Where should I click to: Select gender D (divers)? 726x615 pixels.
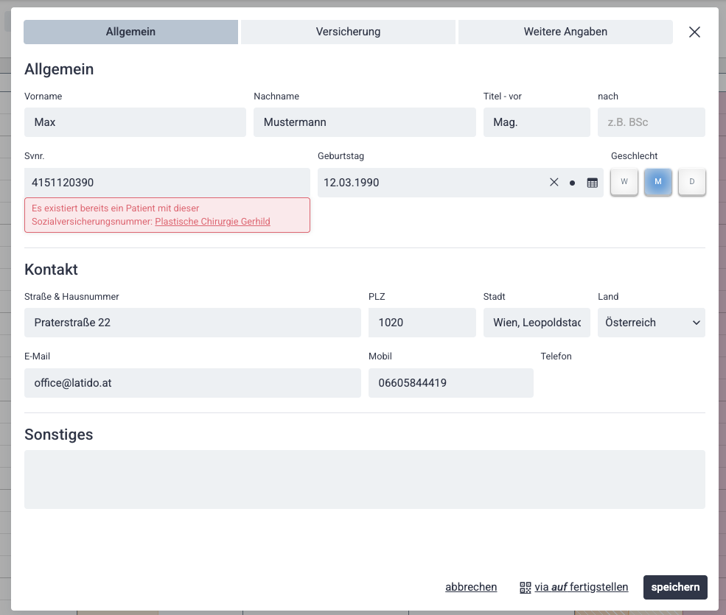coord(691,182)
